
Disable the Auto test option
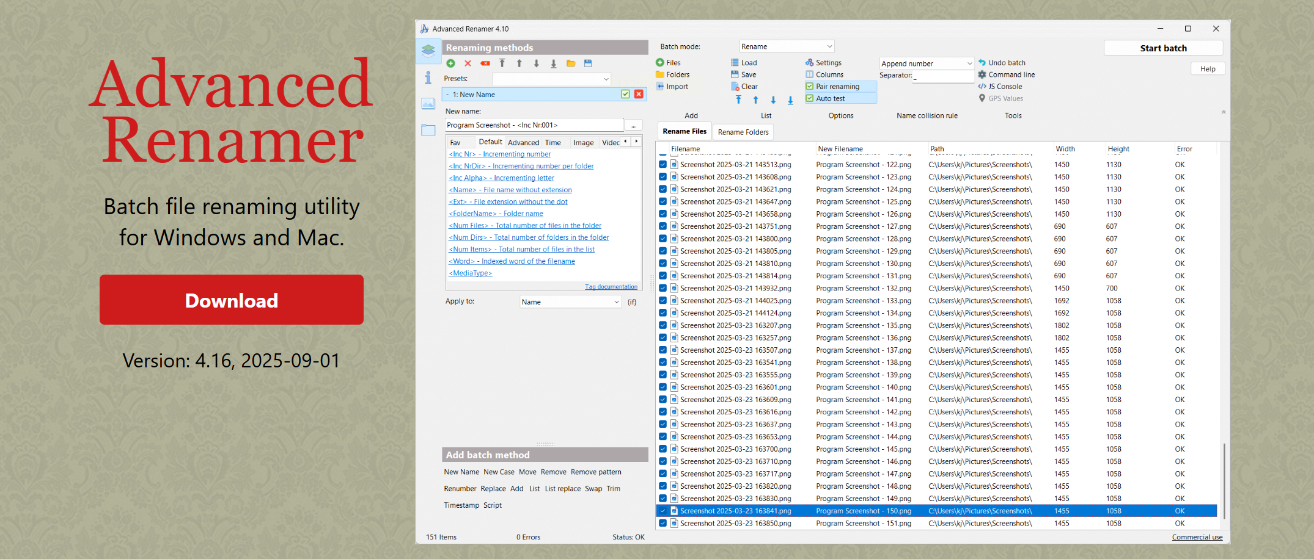(810, 98)
